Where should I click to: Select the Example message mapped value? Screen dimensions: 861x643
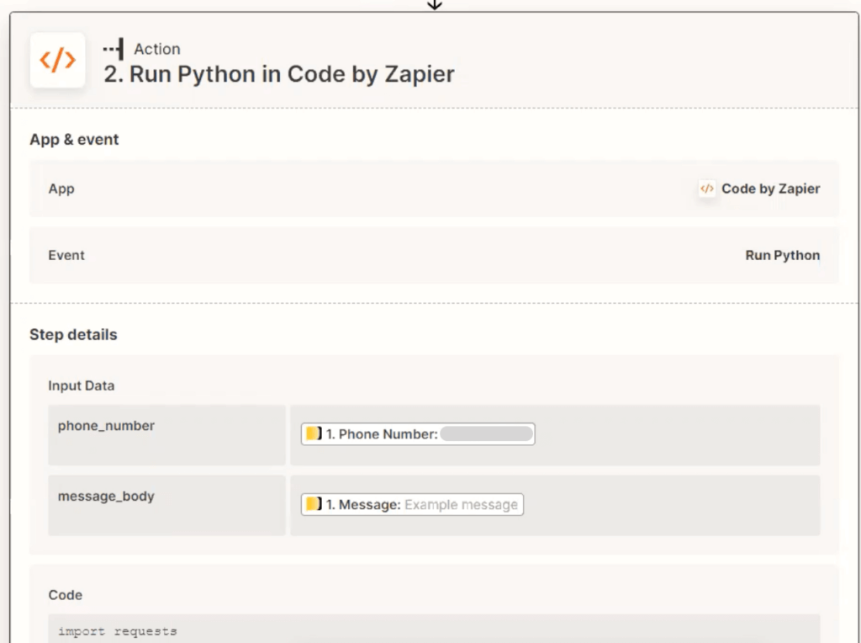click(461, 505)
